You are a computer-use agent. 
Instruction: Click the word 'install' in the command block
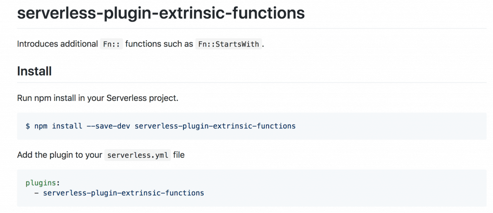pyautogui.click(x=67, y=126)
